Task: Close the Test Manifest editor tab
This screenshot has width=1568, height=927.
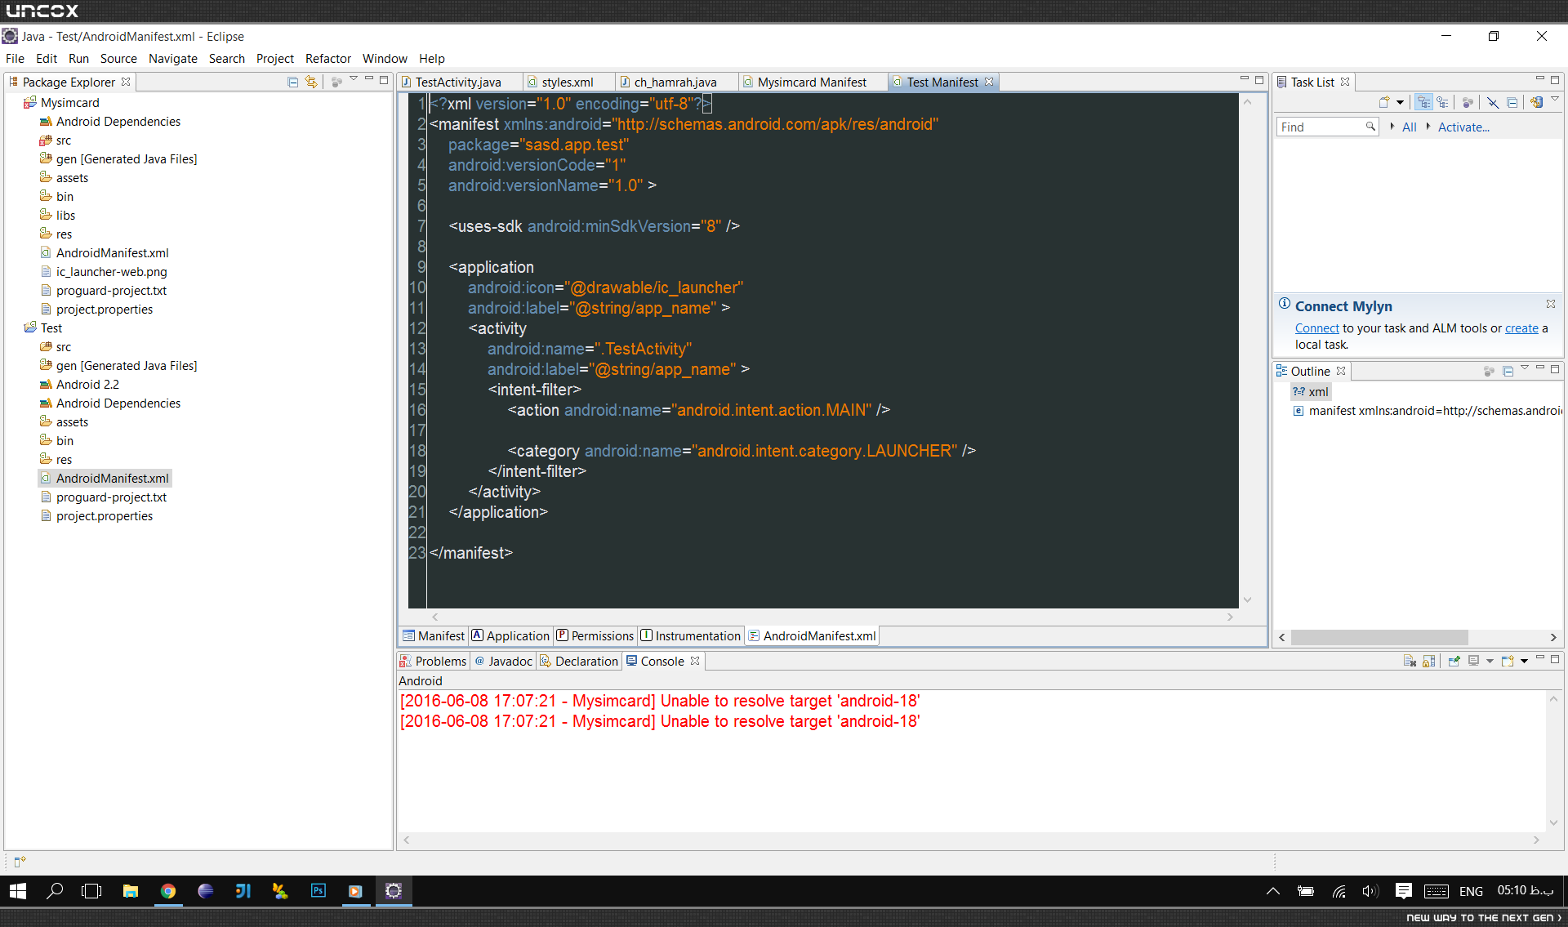Action: pos(989,82)
